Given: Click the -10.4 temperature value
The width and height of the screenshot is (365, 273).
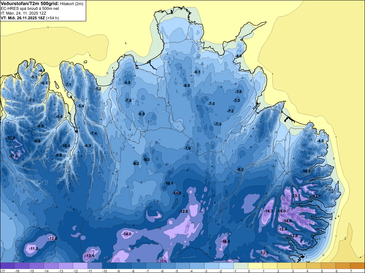Looking at the screenshot, I should [x=65, y=146].
